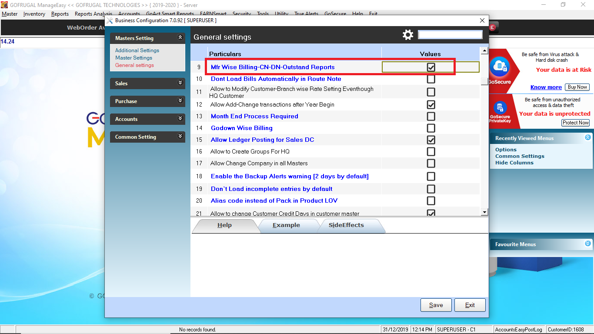
Task: Close the Business Configuration dialog
Action: (x=482, y=20)
